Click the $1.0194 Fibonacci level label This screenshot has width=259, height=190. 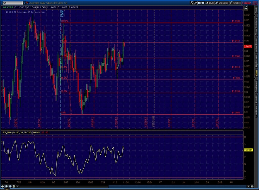coord(236,91)
